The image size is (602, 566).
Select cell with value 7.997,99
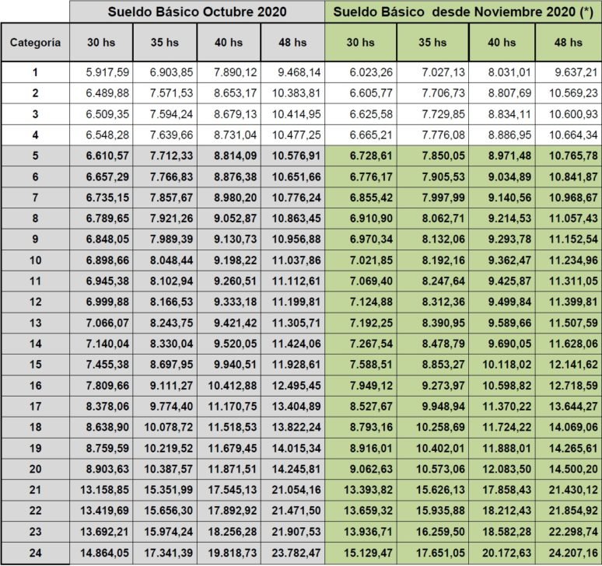432,197
